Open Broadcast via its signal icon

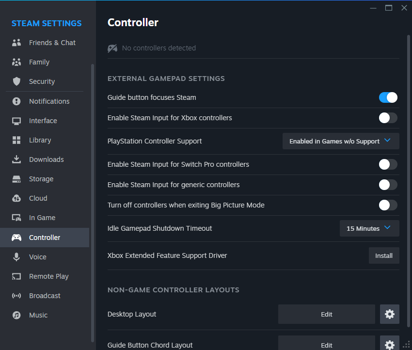pos(16,296)
